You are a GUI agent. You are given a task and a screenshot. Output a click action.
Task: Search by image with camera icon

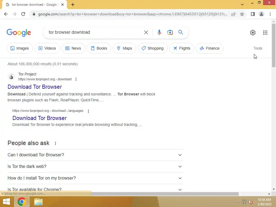170,32
